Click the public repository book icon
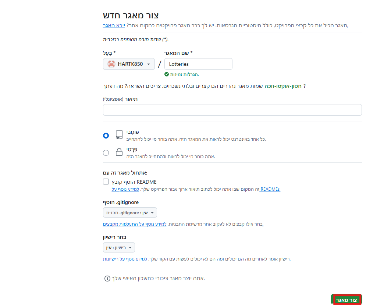This screenshot has width=384, height=305. (119, 135)
